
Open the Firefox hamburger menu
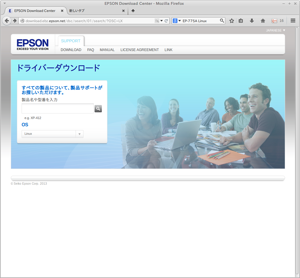click(x=293, y=21)
